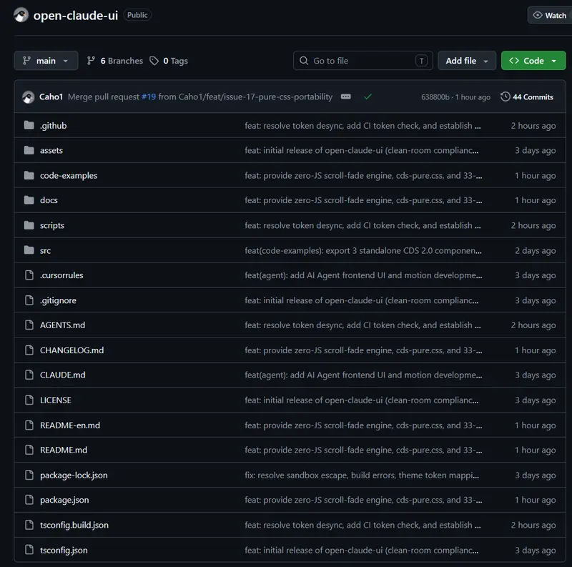View the 6 Branches link
Image resolution: width=572 pixels, height=567 pixels.
[115, 61]
